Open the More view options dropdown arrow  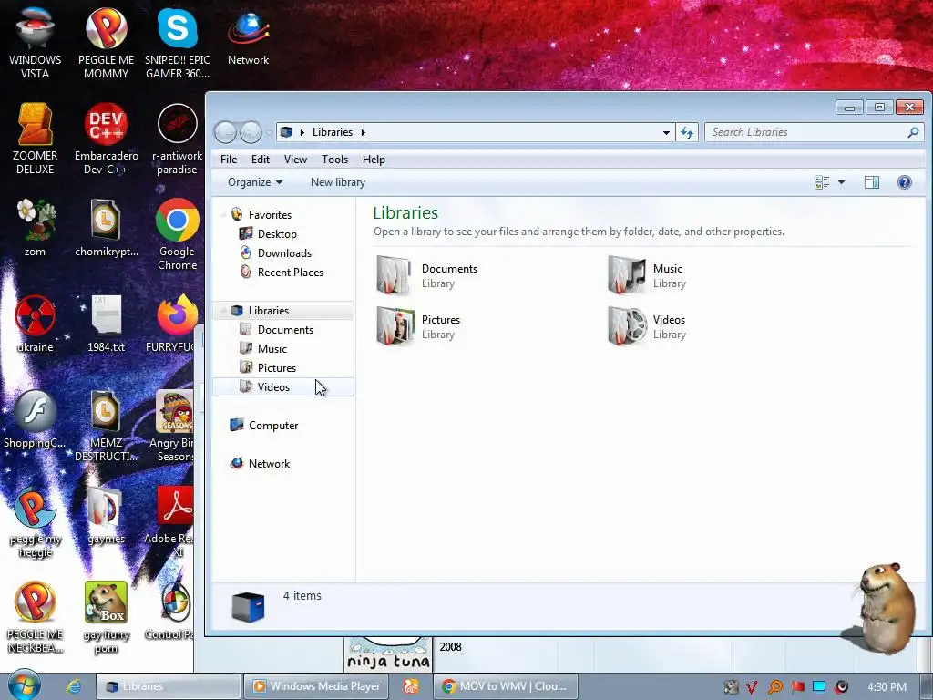click(x=841, y=182)
